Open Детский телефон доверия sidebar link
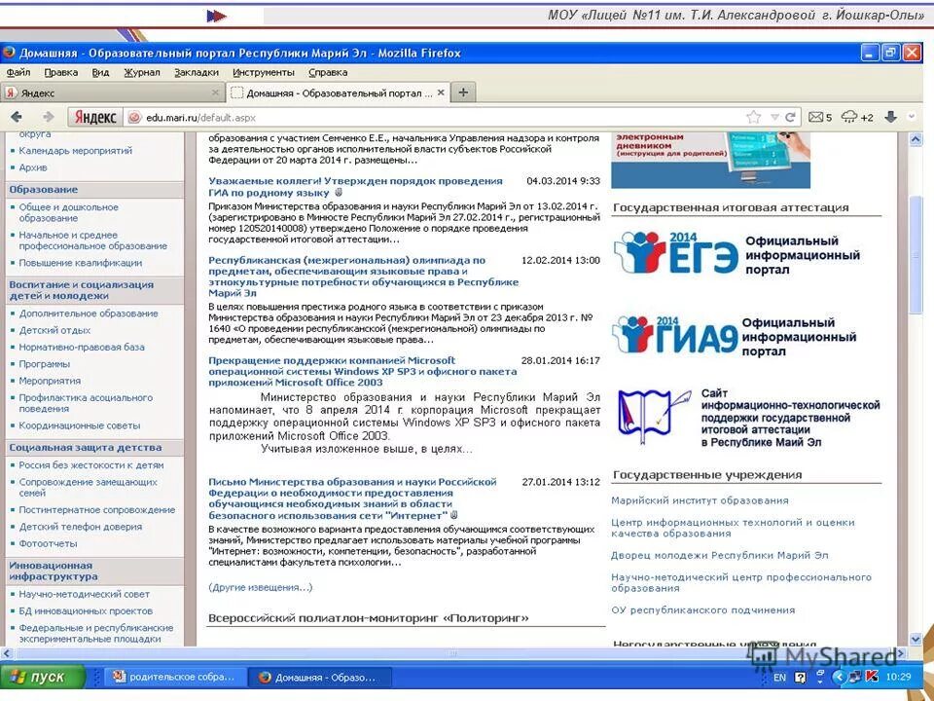The image size is (934, 701). (81, 527)
